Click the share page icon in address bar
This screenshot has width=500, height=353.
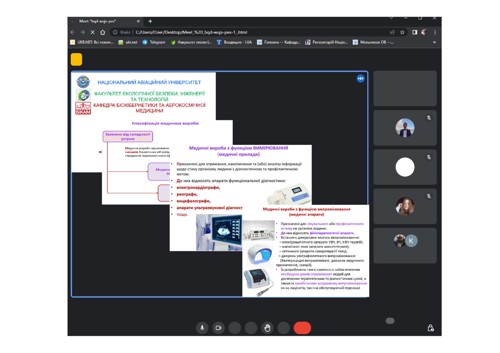coord(392,32)
